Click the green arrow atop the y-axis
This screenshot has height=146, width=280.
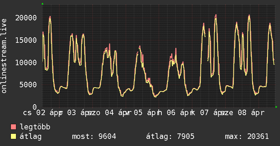pyautogui.click(x=42, y=4)
